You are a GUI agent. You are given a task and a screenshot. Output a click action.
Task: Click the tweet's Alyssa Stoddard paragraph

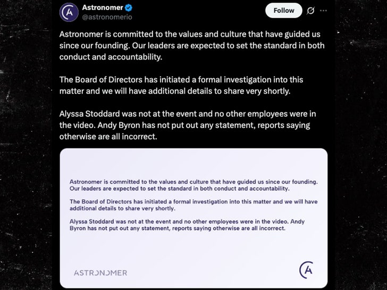pos(190,125)
